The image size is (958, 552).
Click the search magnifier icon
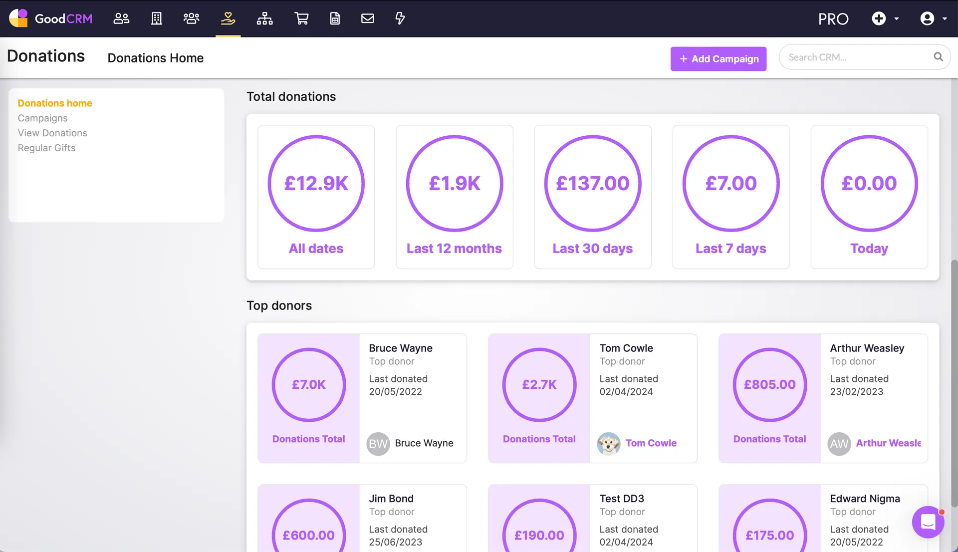pos(939,57)
